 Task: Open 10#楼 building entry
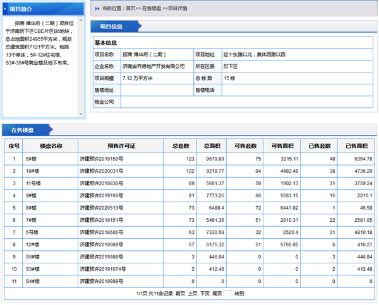point(32,171)
